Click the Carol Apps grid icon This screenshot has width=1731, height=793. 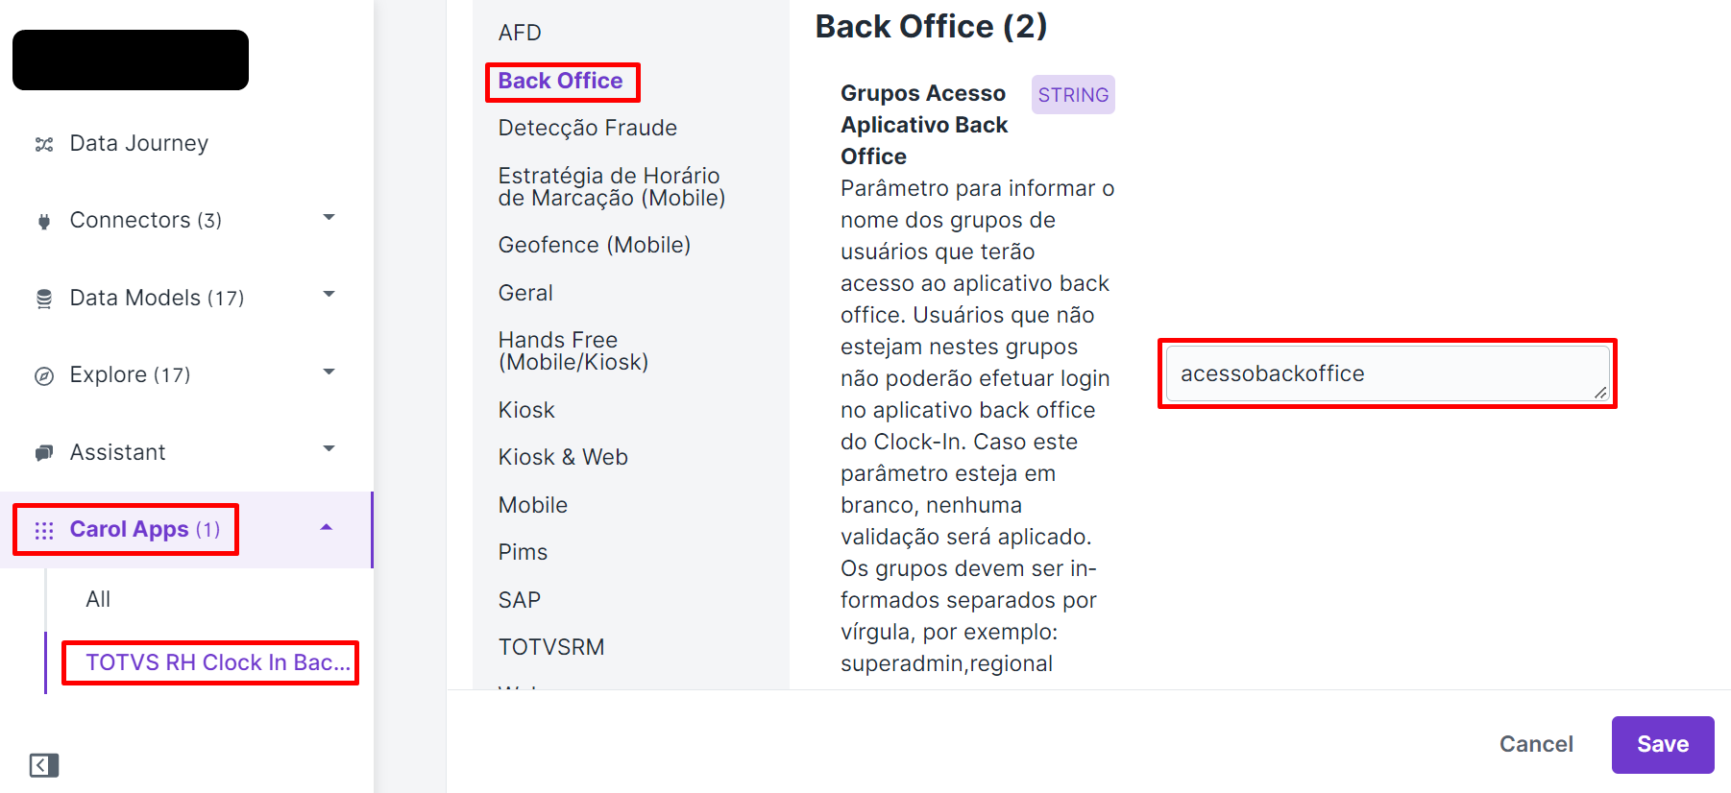[x=44, y=531]
